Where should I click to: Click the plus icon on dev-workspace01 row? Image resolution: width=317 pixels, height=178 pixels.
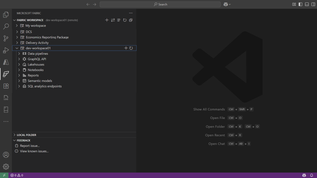click(126, 48)
